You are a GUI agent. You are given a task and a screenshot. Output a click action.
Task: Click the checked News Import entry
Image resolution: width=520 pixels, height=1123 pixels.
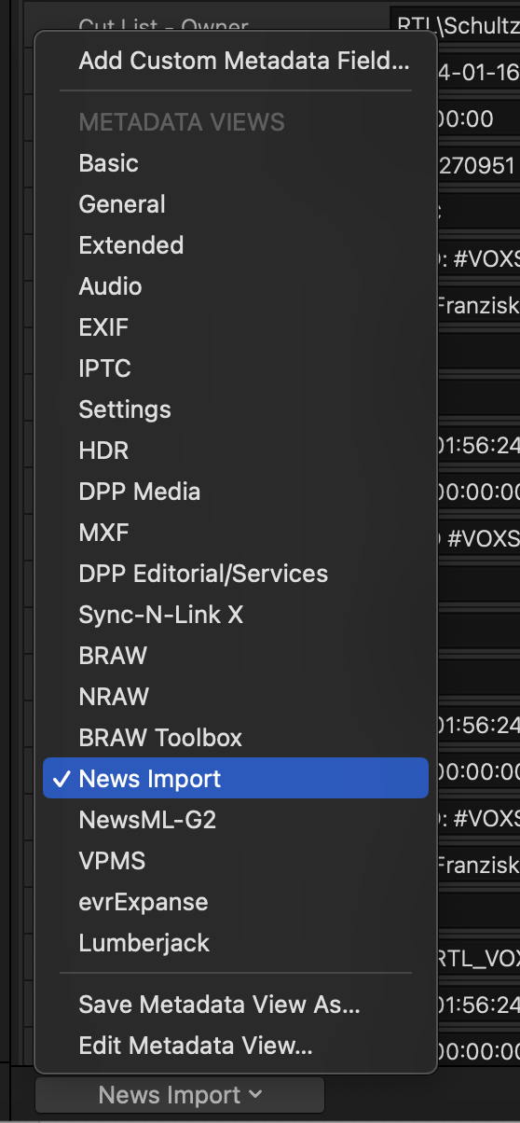(x=236, y=779)
